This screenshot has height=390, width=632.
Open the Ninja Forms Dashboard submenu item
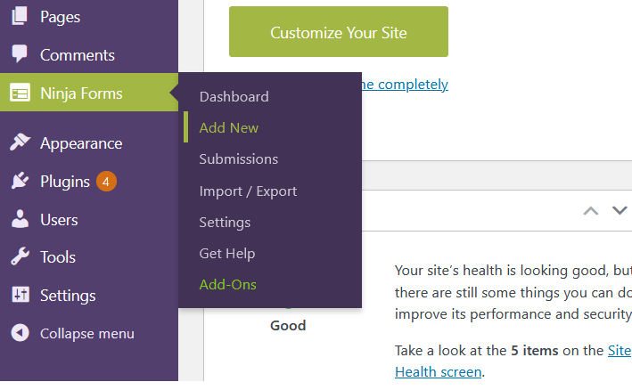click(234, 96)
